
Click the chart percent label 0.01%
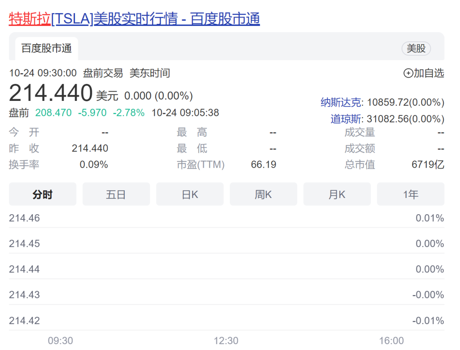coord(430,218)
